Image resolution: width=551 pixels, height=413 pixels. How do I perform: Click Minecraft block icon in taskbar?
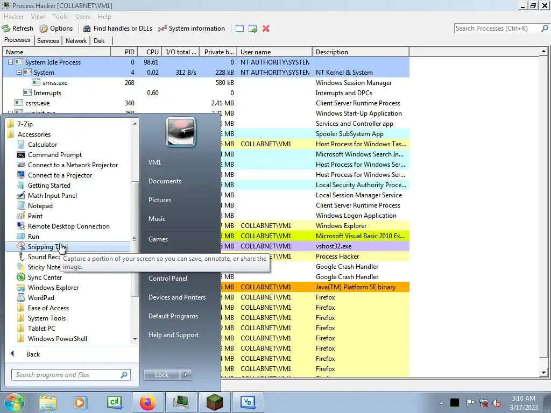(x=214, y=402)
